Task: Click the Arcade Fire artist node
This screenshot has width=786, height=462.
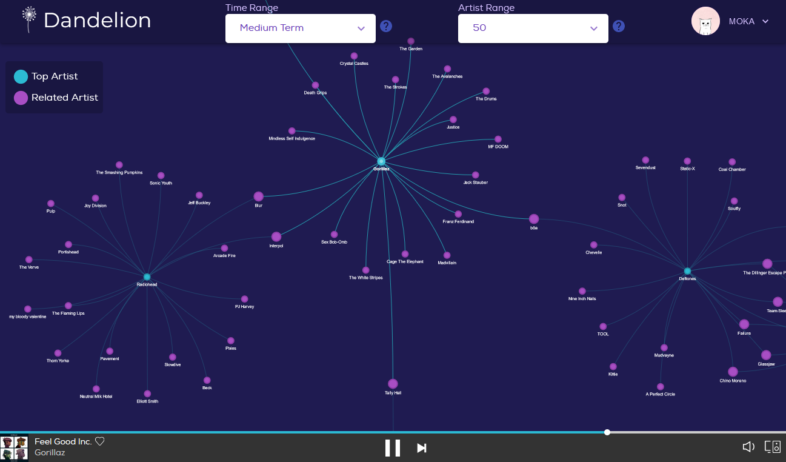Action: [225, 248]
